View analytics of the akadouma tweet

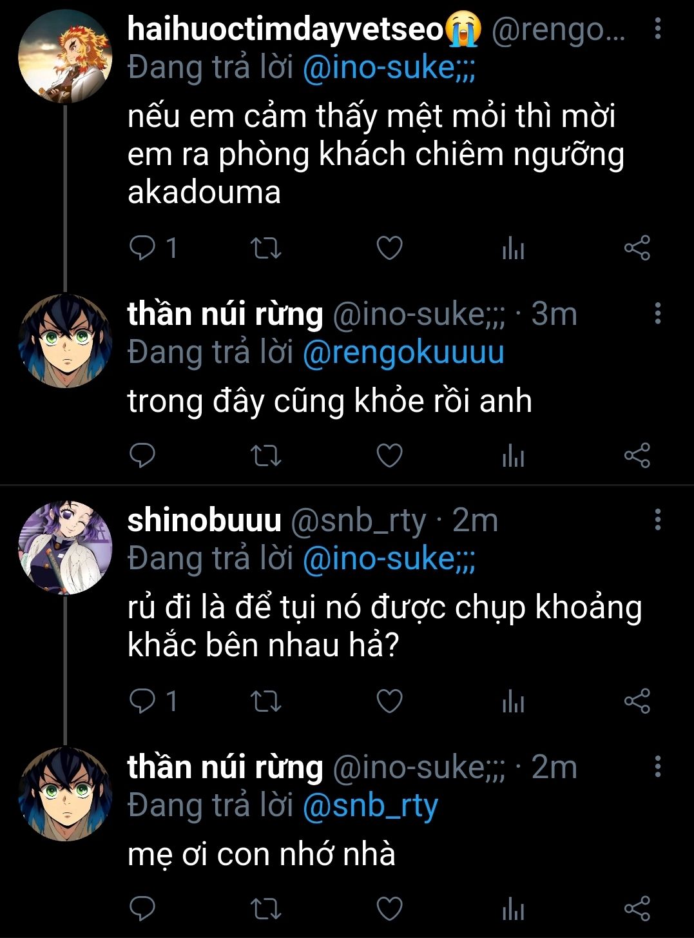coord(513,248)
